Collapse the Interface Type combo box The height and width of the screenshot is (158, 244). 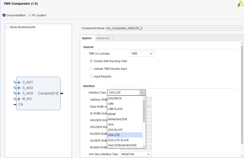coord(142,93)
